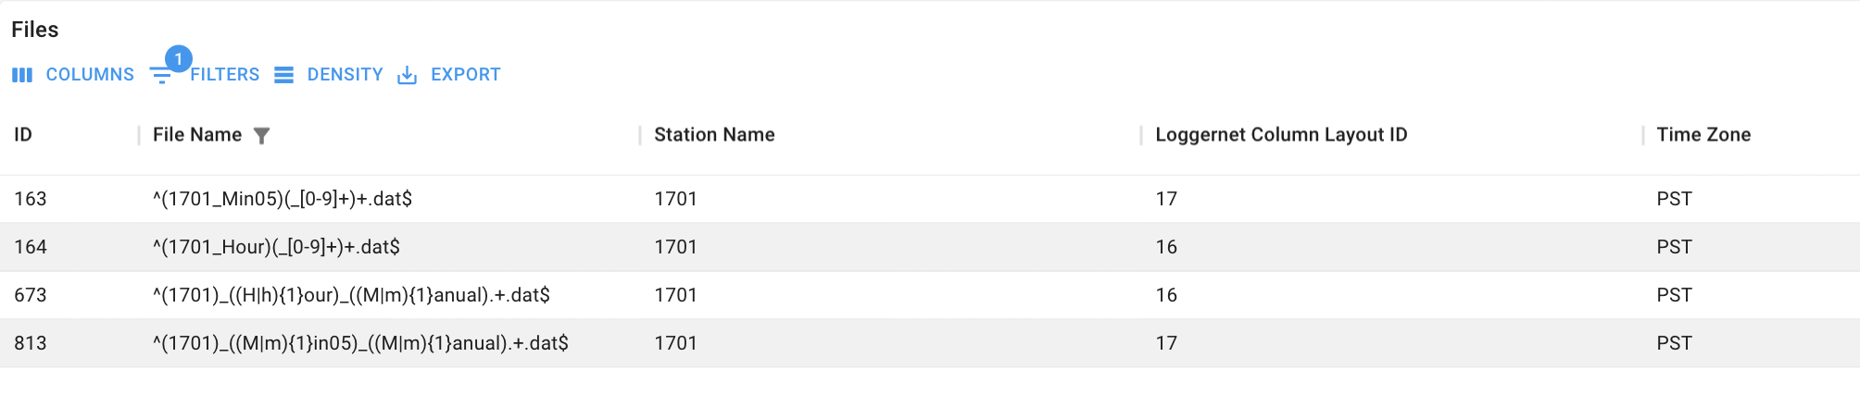Select the 1701_Hour file name cell
The height and width of the screenshot is (407, 1860).
(x=276, y=247)
